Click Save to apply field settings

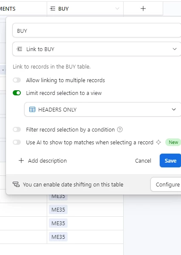click(x=170, y=160)
